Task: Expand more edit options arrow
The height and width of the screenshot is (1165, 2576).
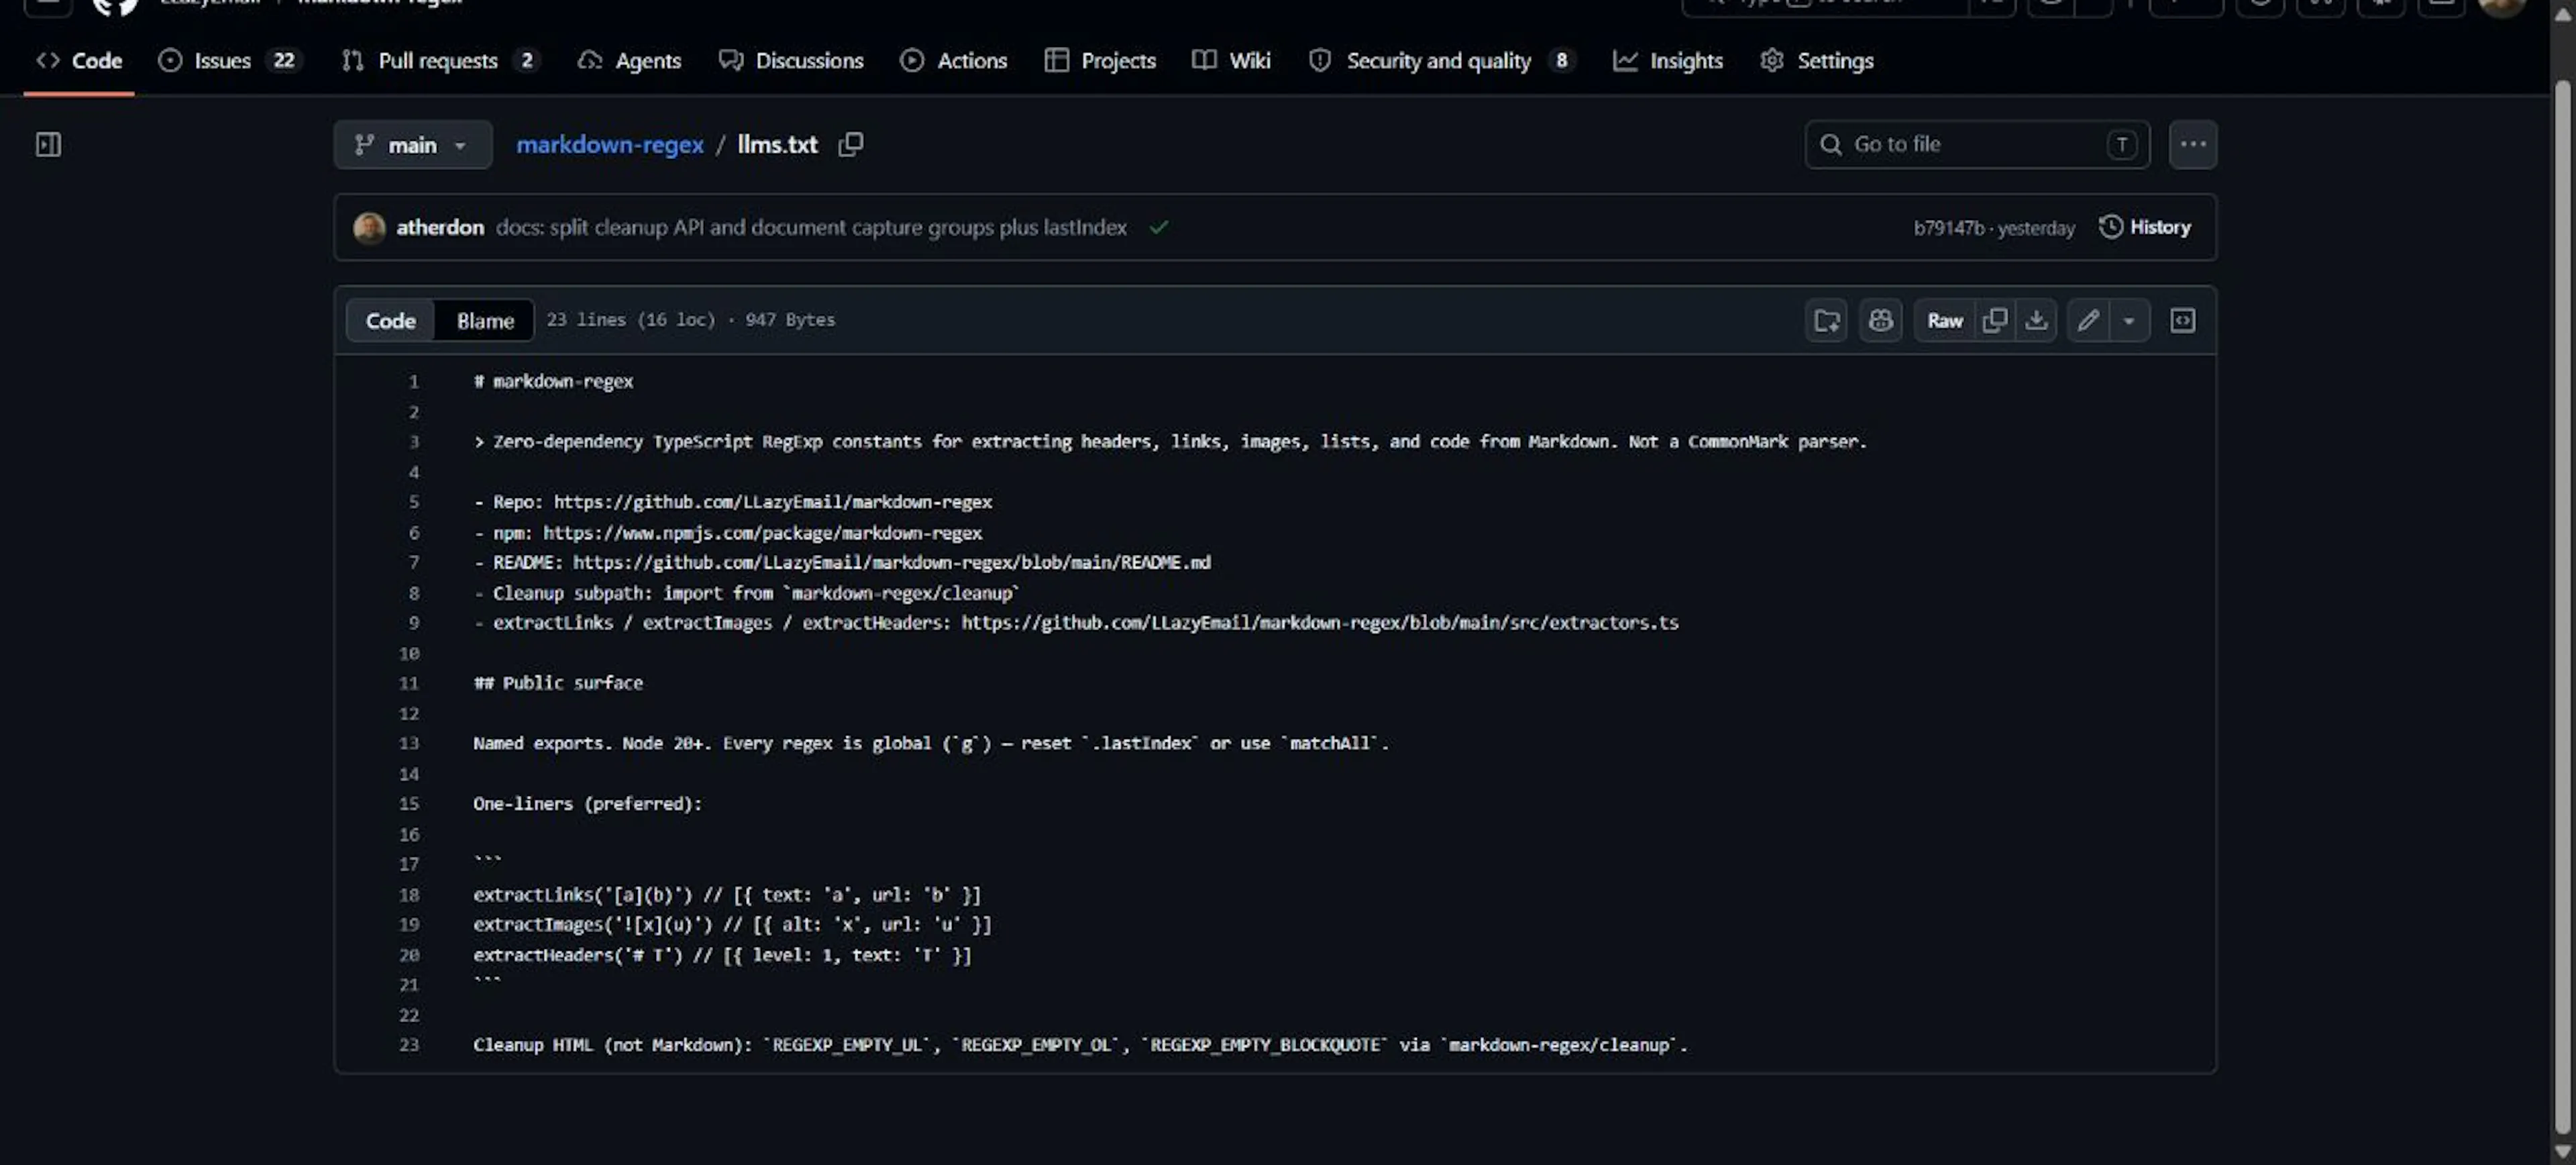Action: pos(2129,320)
